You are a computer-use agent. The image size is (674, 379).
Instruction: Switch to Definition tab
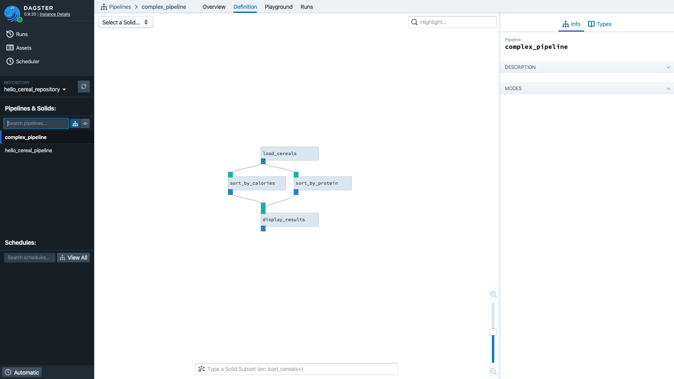[x=245, y=7]
